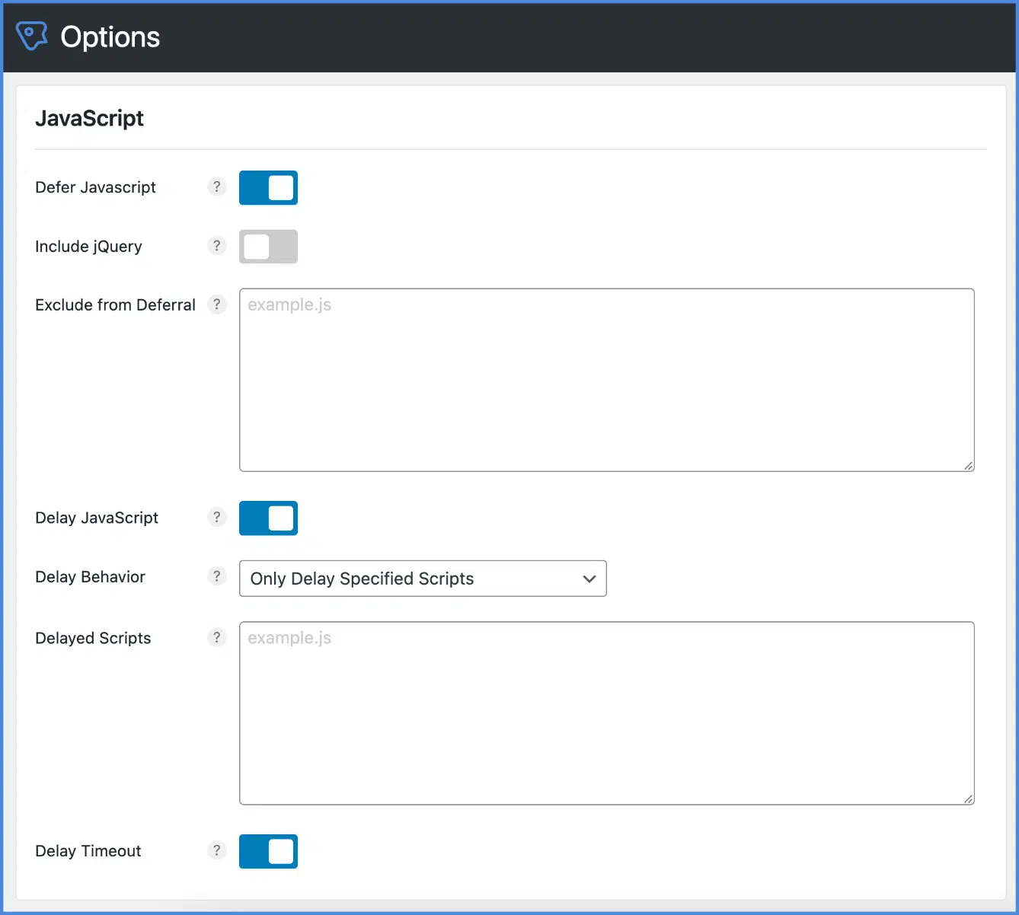Open the Exclude from Deferral help tooltip
The width and height of the screenshot is (1019, 915).
217,304
